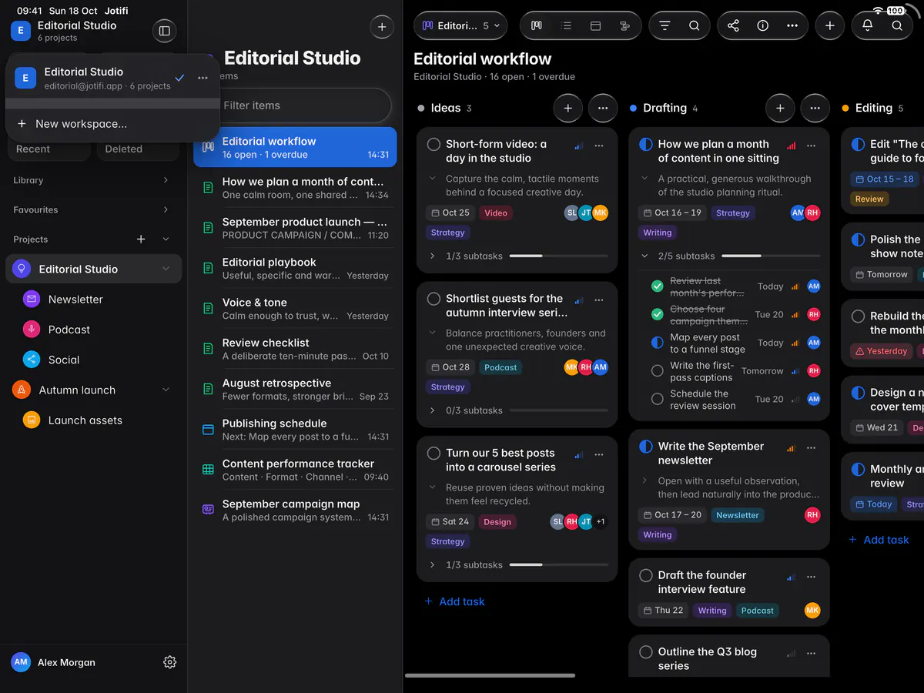Viewport: 924px width, 693px height.
Task: Mark 'Short-form video' task complete
Action: [434, 144]
